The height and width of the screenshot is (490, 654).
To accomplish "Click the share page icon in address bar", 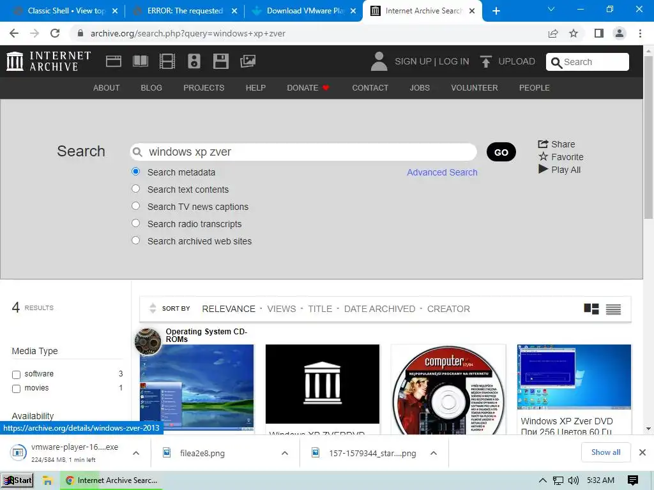I will (553, 33).
